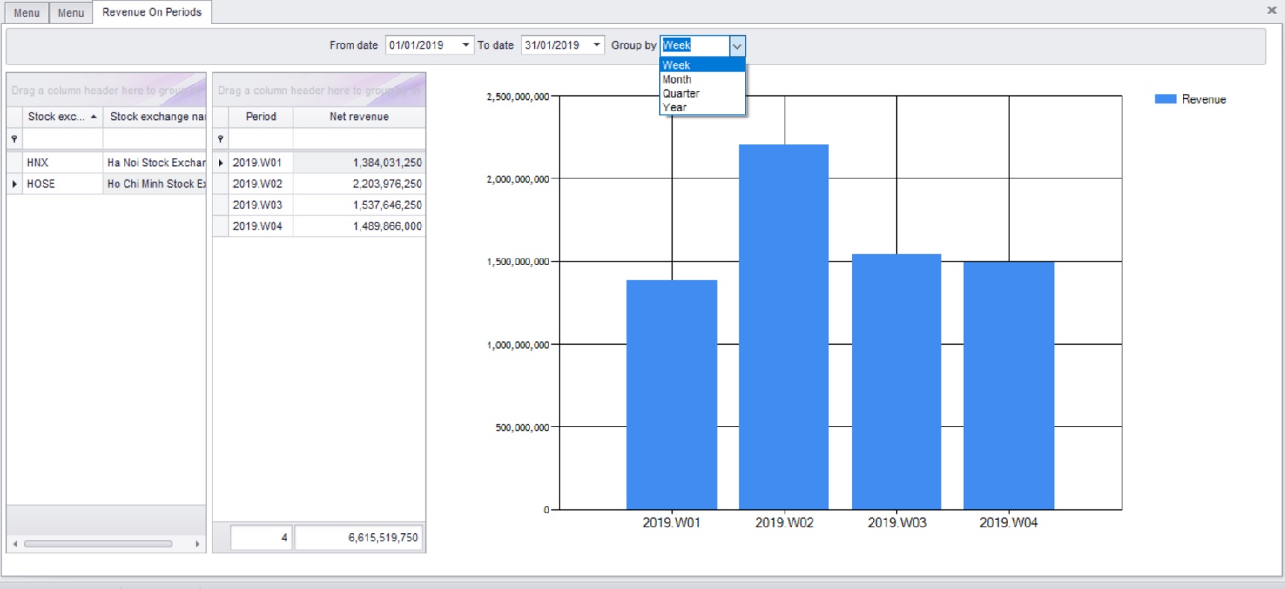Sort by Net revenue column header

359,117
